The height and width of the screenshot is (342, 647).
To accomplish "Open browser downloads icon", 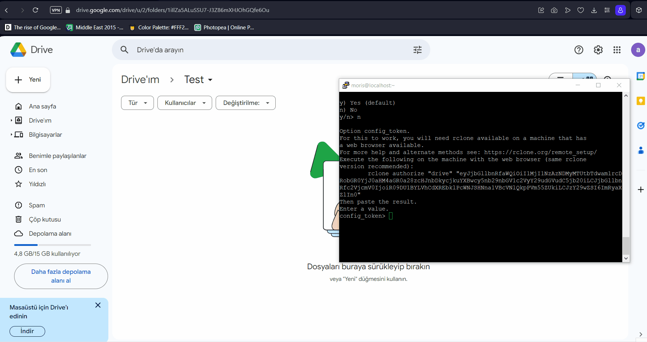I will point(594,10).
